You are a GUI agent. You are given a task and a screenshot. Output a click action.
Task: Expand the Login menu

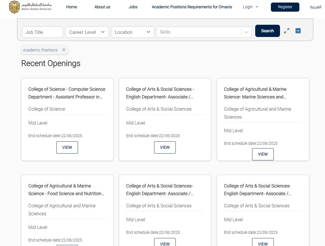(x=250, y=7)
